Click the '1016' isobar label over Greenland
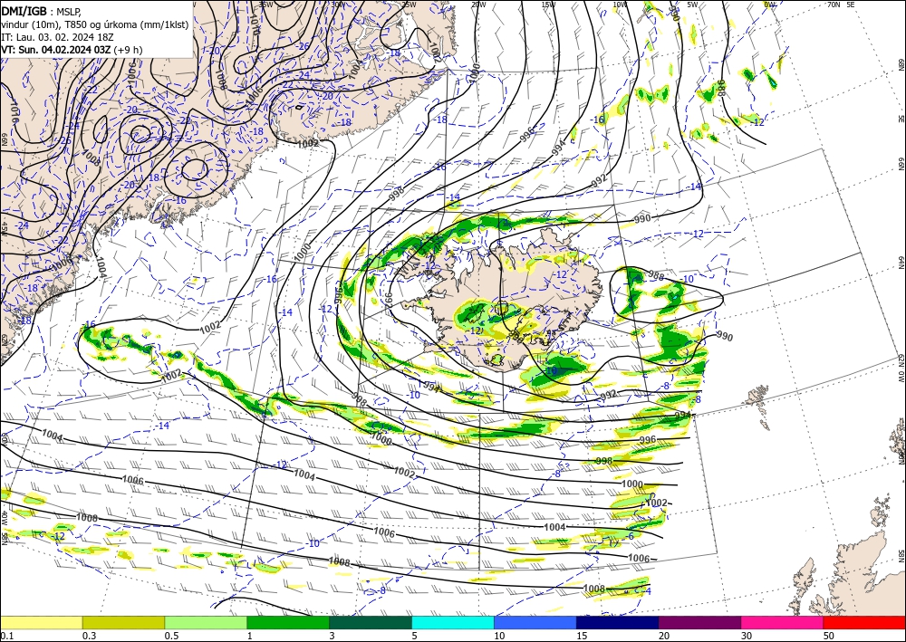This screenshot has height=642, width=906. click(14, 111)
